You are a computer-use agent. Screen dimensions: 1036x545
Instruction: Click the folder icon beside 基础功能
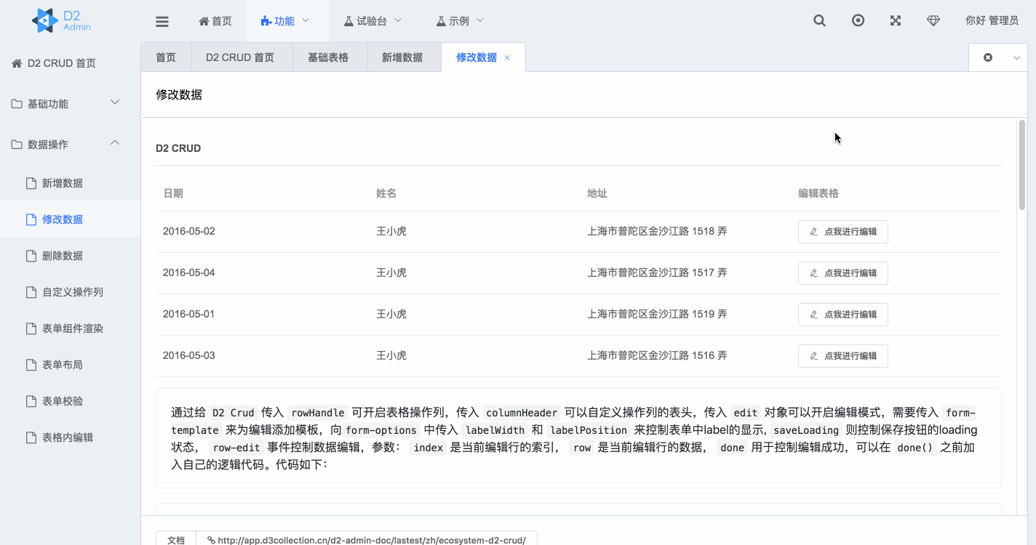pos(17,104)
